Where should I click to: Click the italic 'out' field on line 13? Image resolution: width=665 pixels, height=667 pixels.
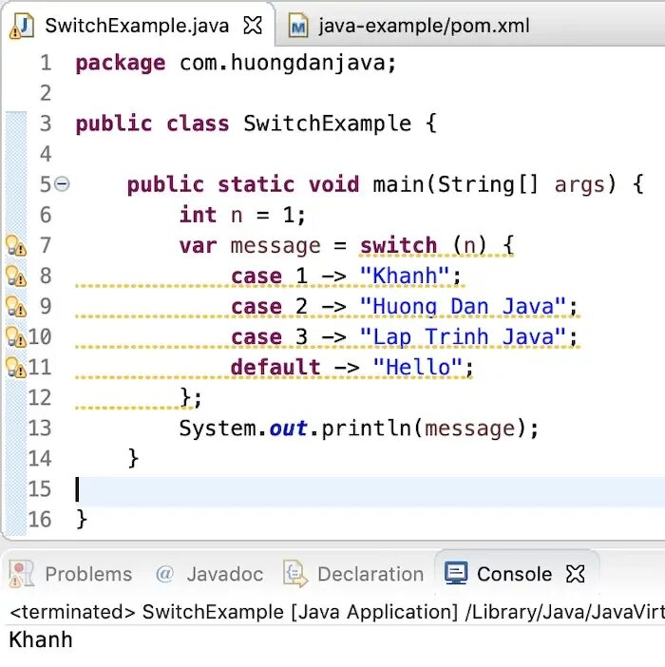pyautogui.click(x=288, y=428)
